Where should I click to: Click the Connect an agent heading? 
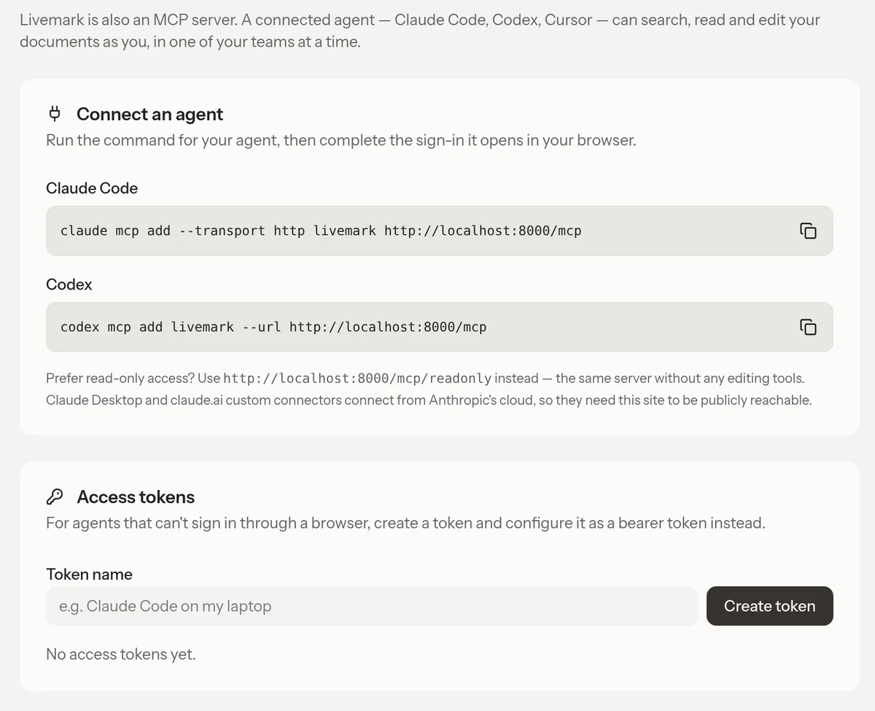coord(149,114)
